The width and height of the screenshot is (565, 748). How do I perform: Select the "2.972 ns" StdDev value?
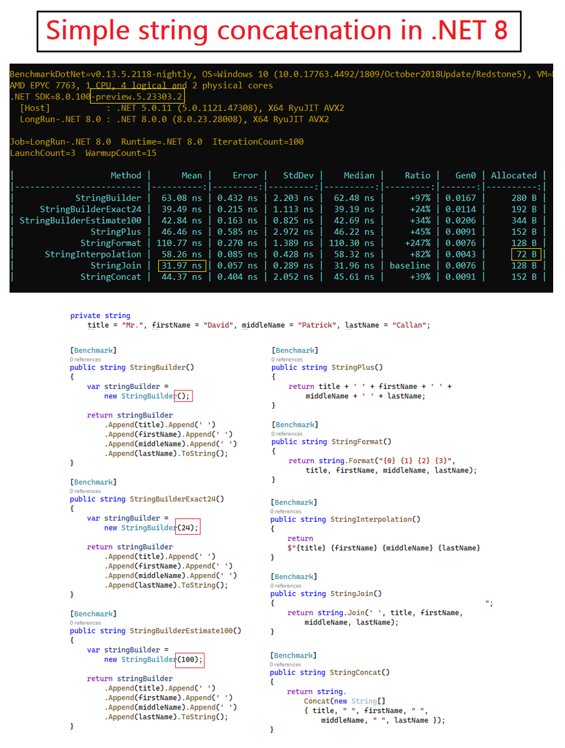coord(293,231)
